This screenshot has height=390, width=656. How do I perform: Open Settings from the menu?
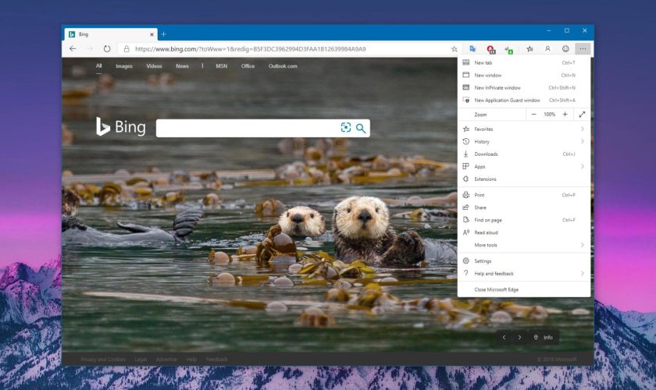(x=483, y=261)
